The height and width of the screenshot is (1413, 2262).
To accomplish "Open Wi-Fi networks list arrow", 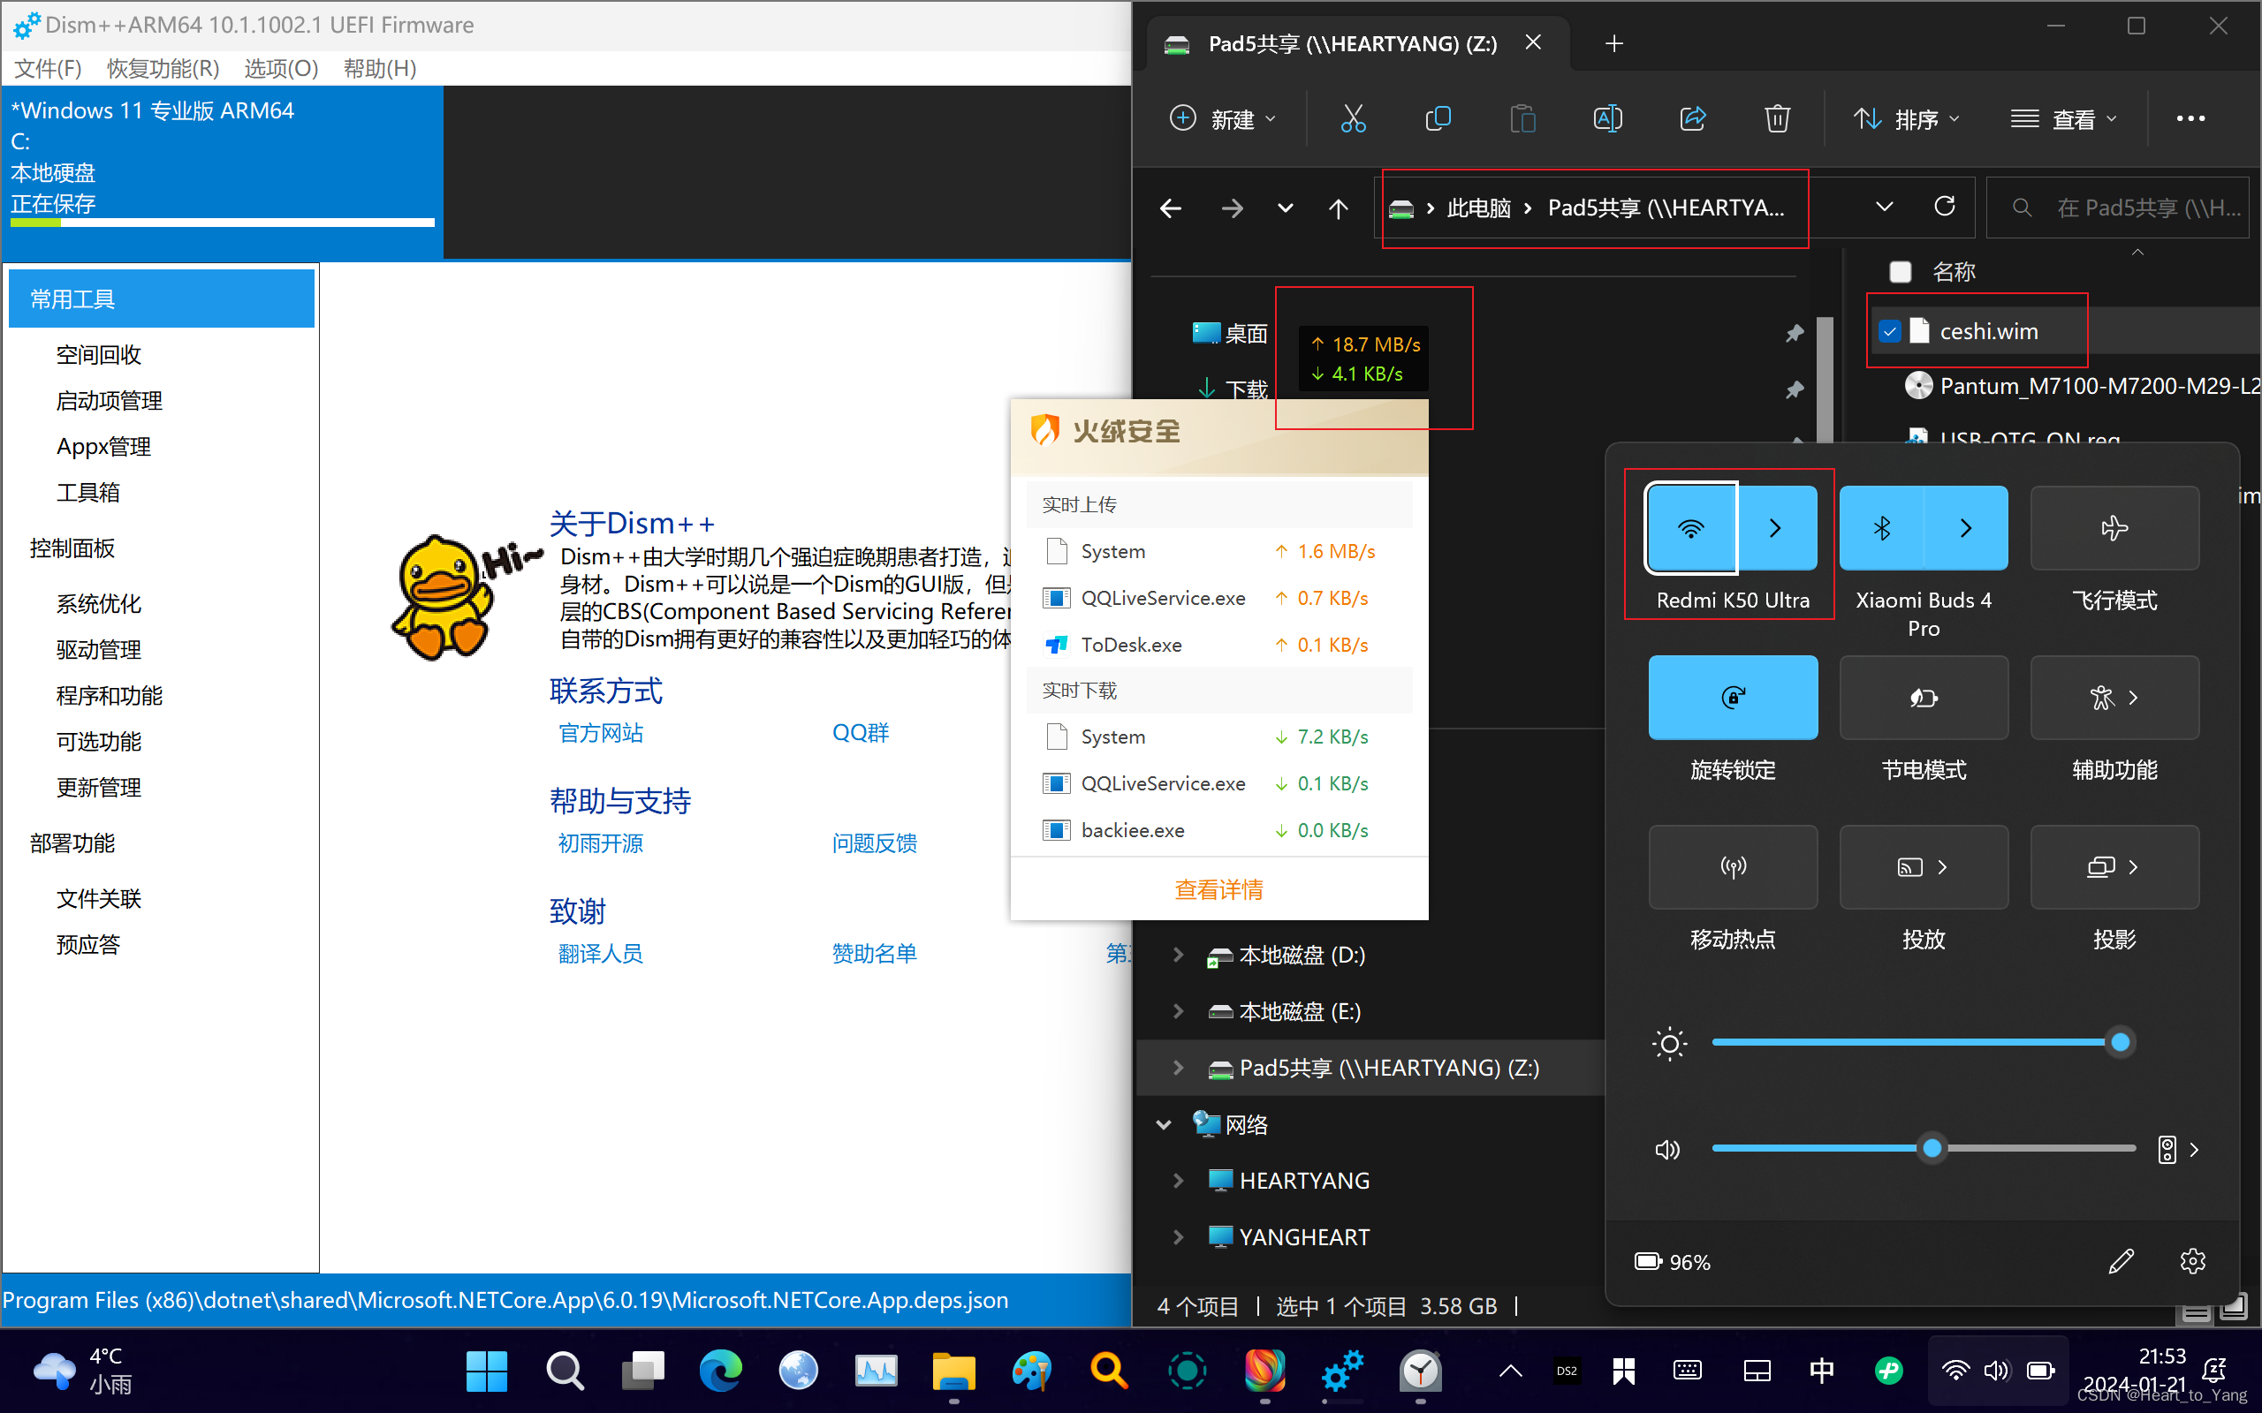I will (1776, 528).
